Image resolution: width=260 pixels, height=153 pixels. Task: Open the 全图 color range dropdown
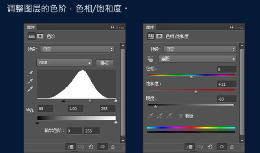tap(197, 59)
